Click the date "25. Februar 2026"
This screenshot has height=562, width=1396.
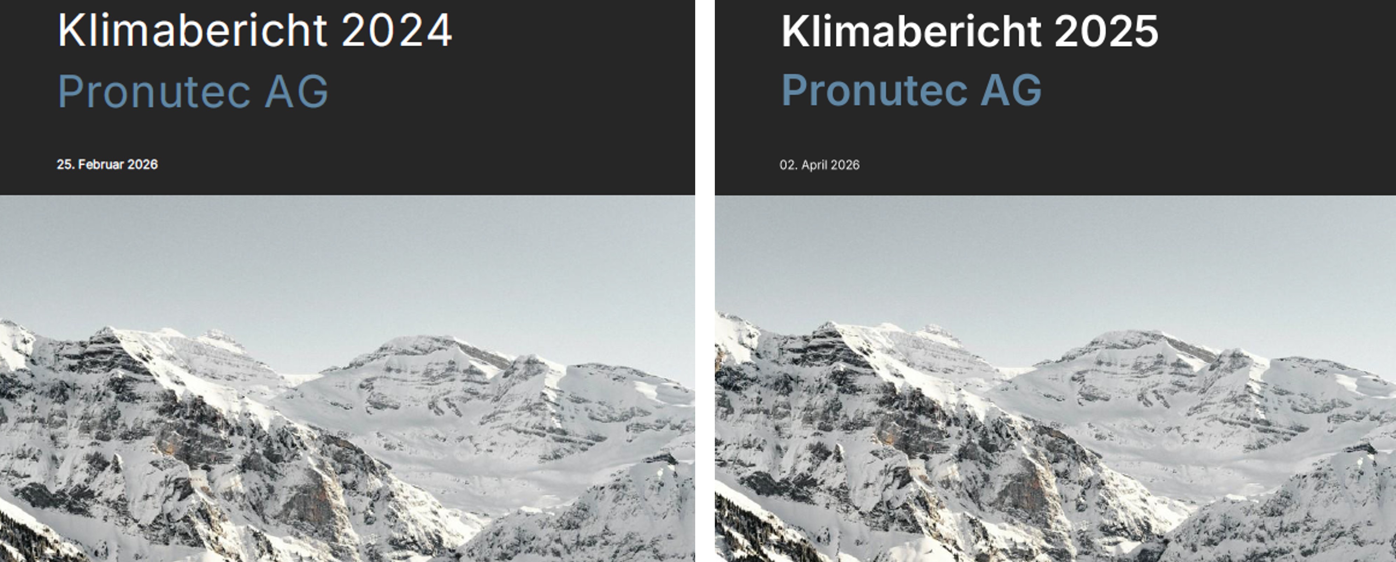pyautogui.click(x=107, y=165)
